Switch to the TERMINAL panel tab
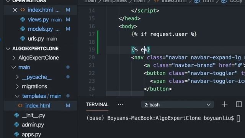The width and height of the screenshot is (245, 138). pos(97,105)
